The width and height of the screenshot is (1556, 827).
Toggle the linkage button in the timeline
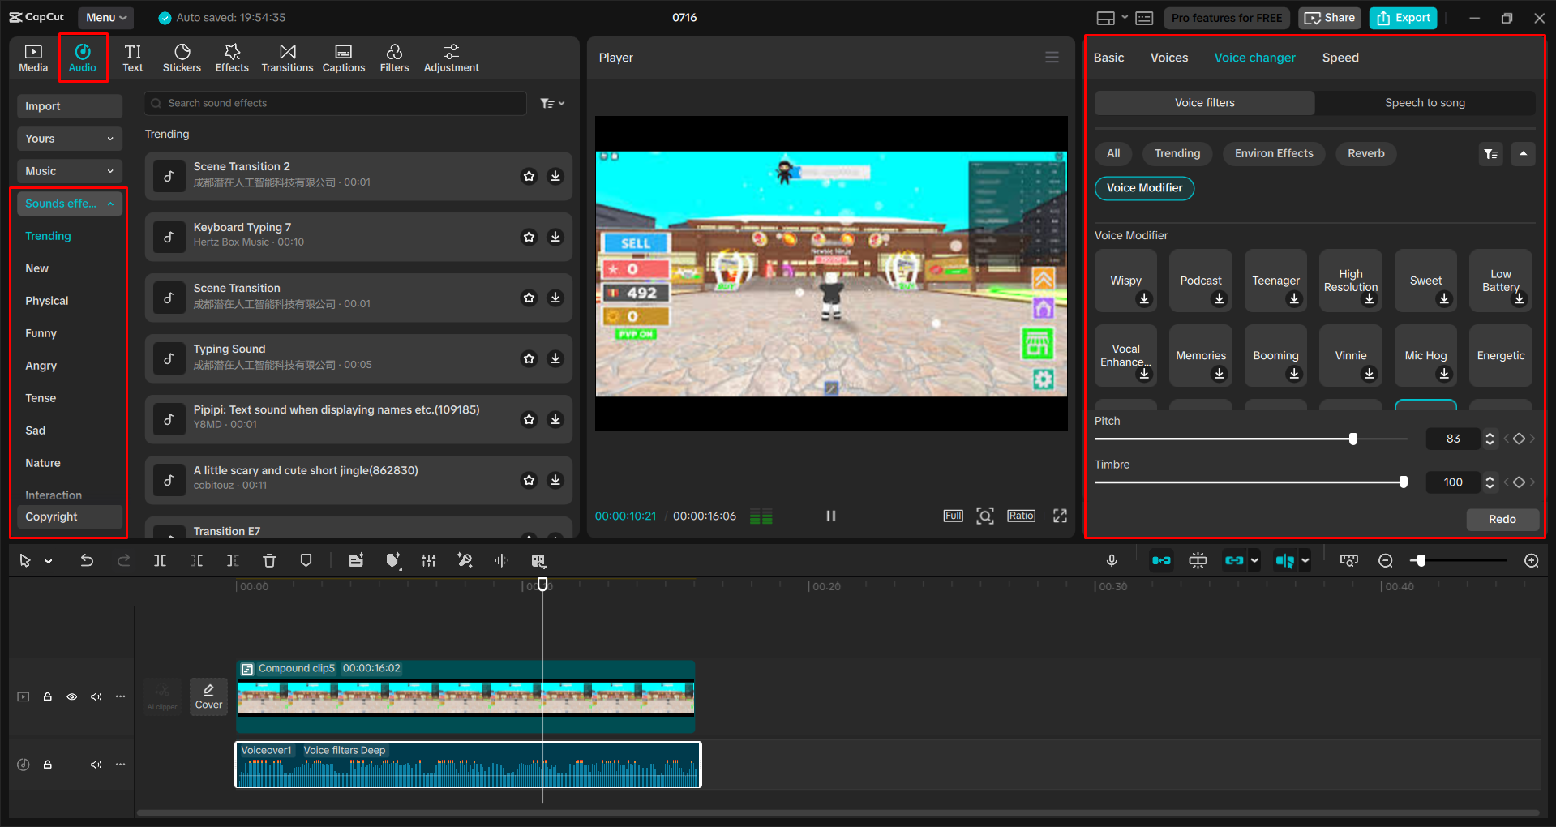click(x=1234, y=560)
